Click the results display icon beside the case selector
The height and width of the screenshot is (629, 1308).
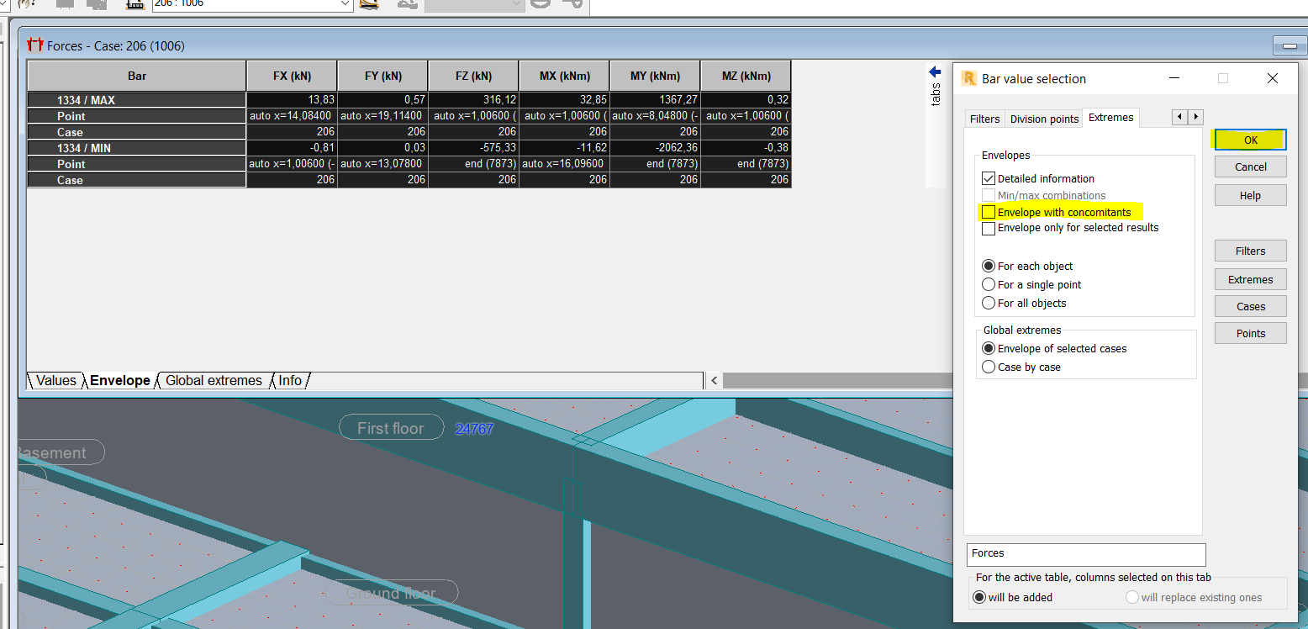(367, 5)
